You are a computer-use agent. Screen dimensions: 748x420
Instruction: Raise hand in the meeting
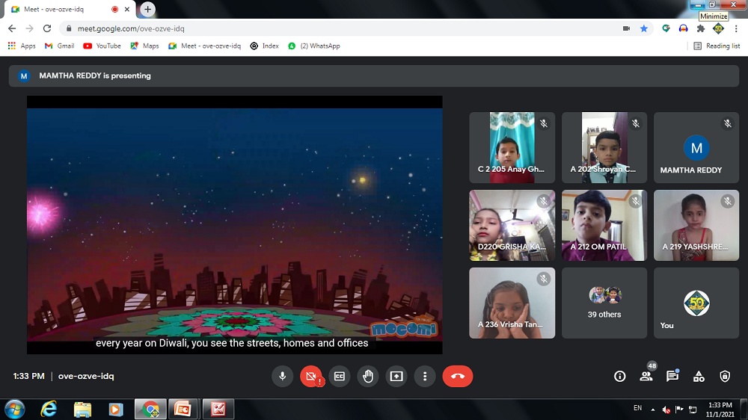(x=367, y=377)
